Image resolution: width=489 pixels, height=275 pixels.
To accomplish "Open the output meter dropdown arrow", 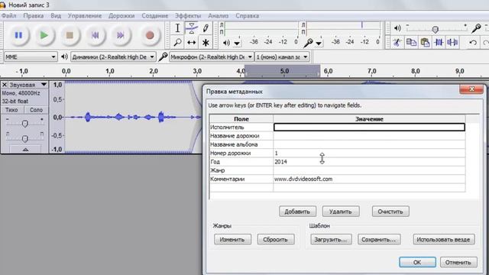I will click(x=237, y=43).
